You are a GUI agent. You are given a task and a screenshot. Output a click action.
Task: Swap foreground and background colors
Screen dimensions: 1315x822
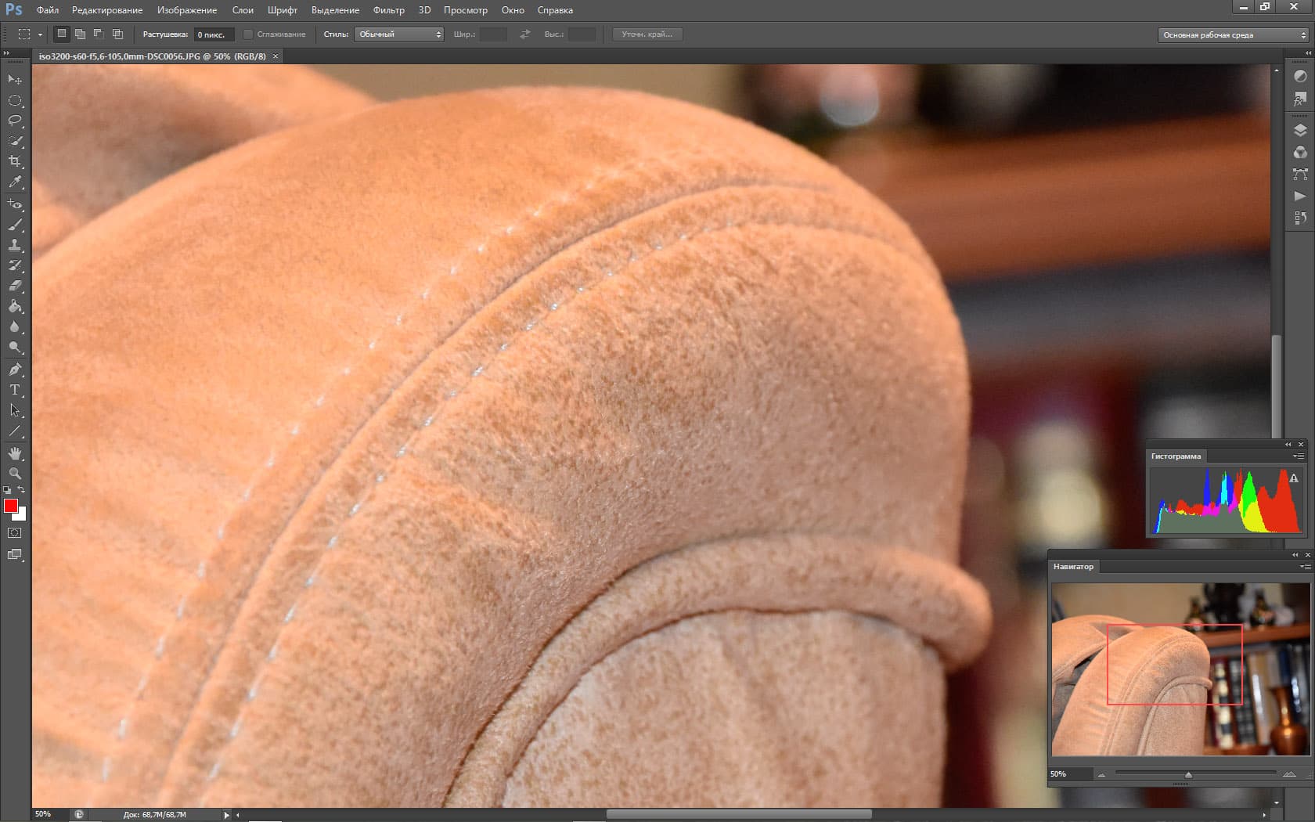pos(21,490)
